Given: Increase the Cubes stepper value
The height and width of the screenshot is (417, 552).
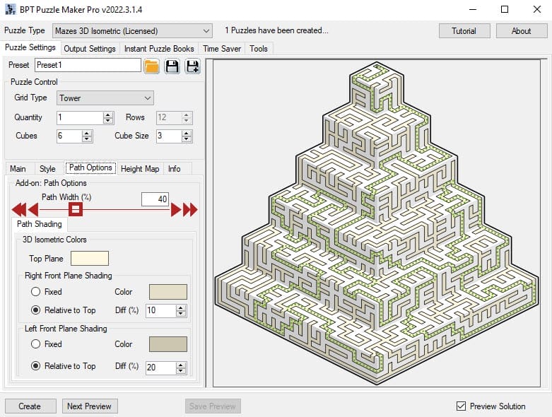Looking at the screenshot, I should click(87, 133).
